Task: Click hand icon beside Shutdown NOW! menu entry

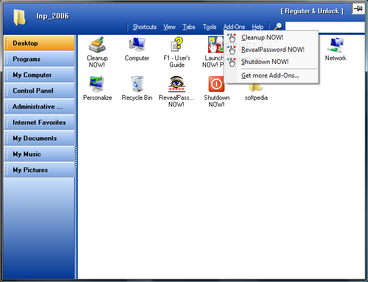Action: 231,62
